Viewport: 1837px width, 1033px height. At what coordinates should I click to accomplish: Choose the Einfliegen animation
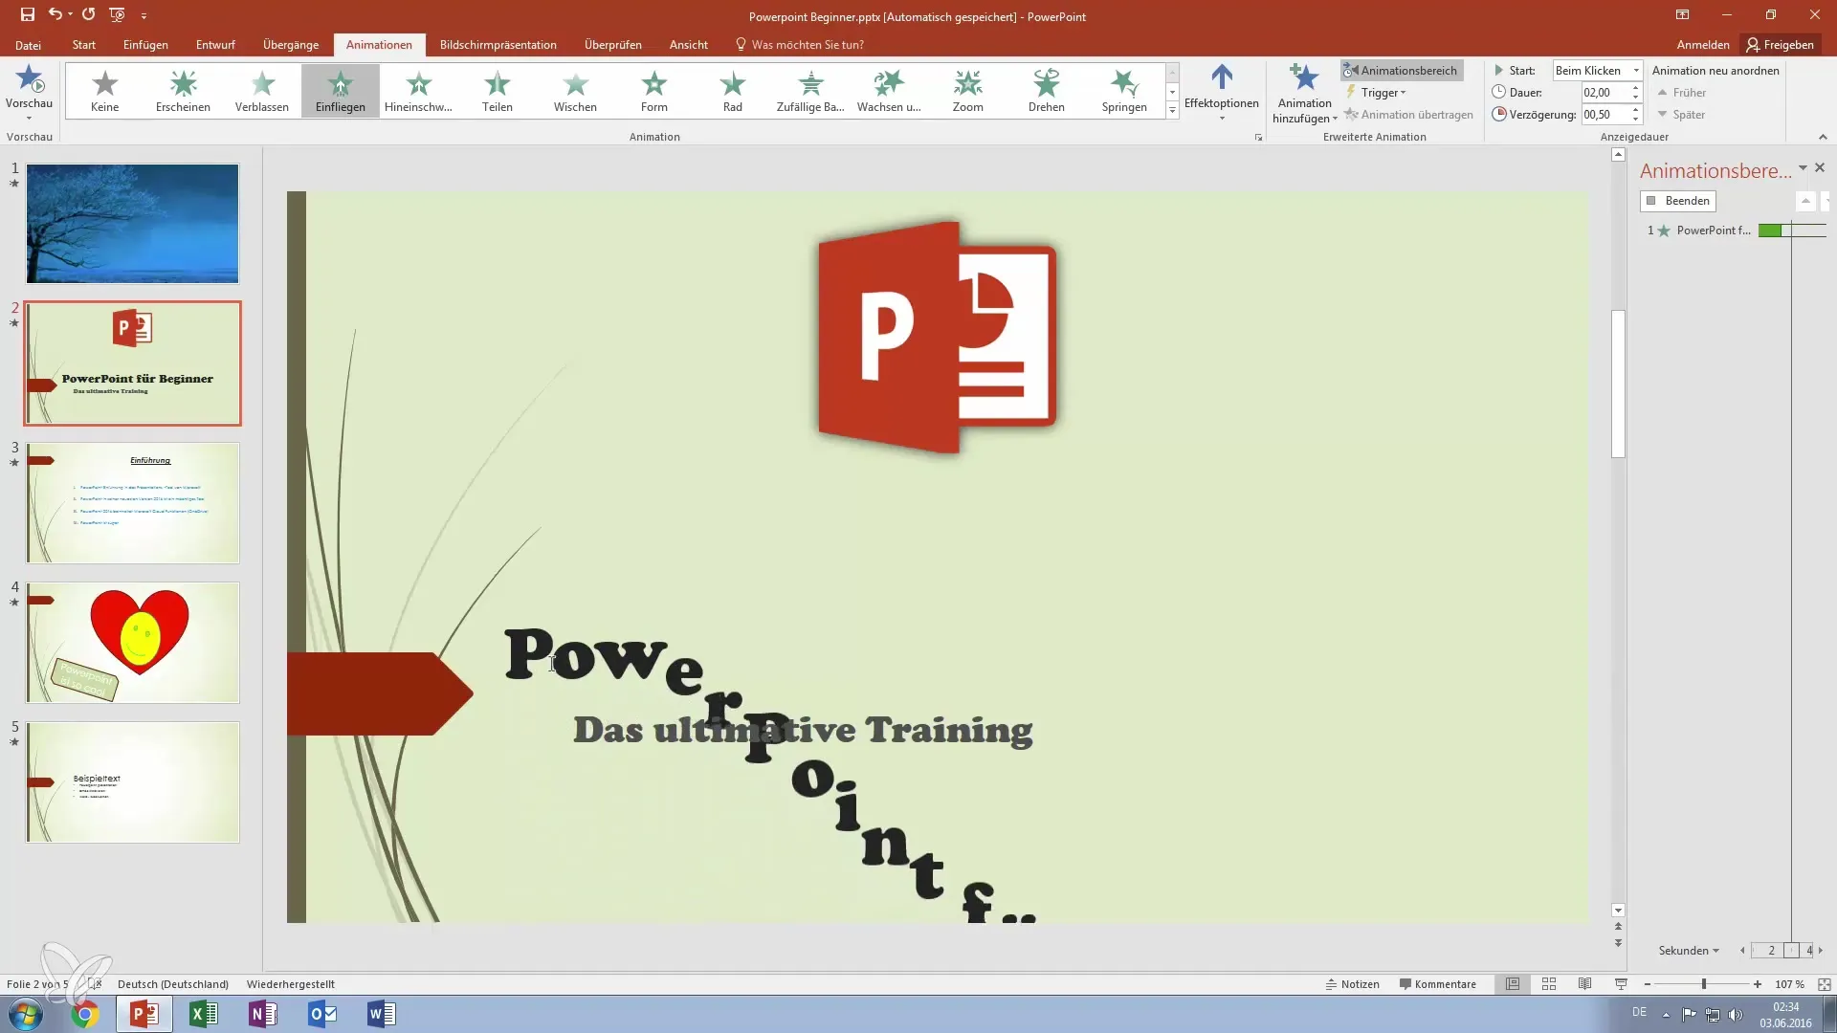click(340, 92)
